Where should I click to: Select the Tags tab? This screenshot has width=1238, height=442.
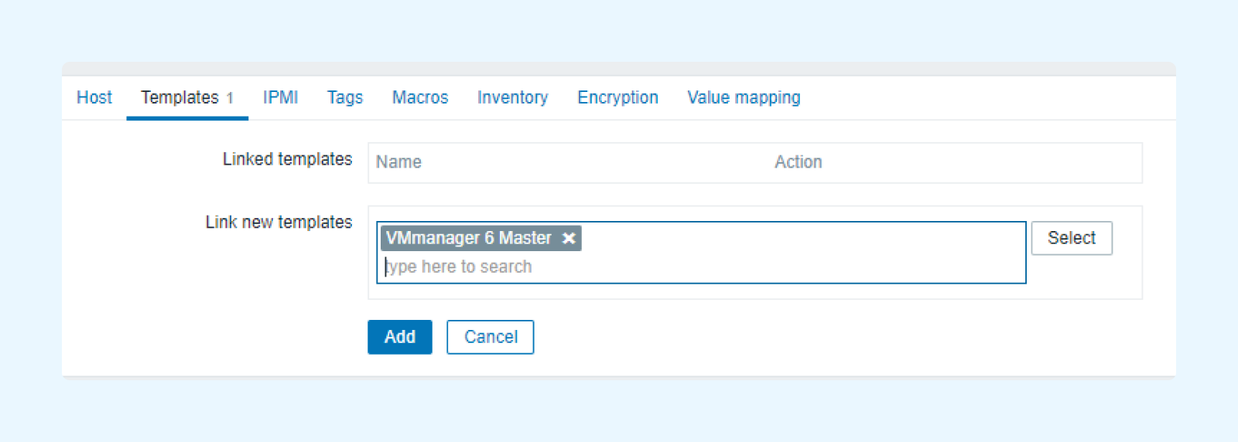pyautogui.click(x=345, y=97)
